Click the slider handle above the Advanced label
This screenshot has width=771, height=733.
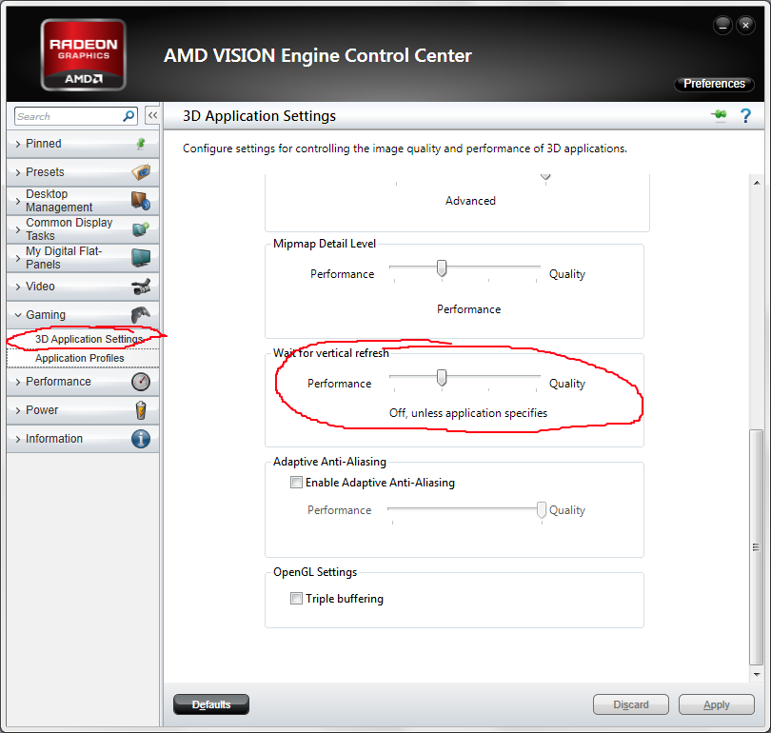pos(545,177)
